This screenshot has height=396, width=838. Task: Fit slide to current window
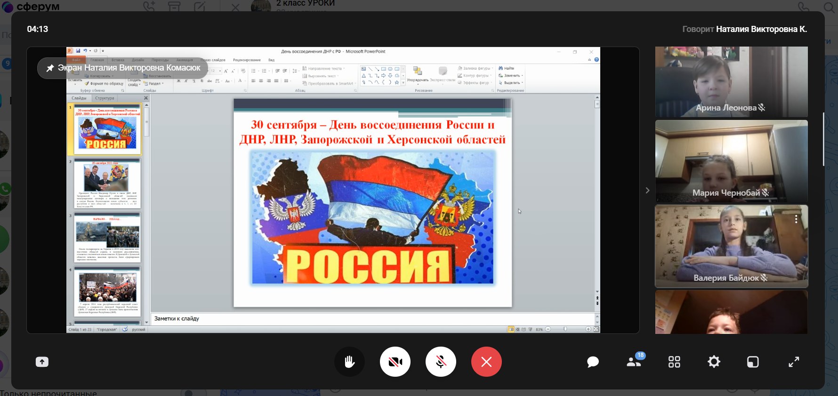click(x=596, y=329)
